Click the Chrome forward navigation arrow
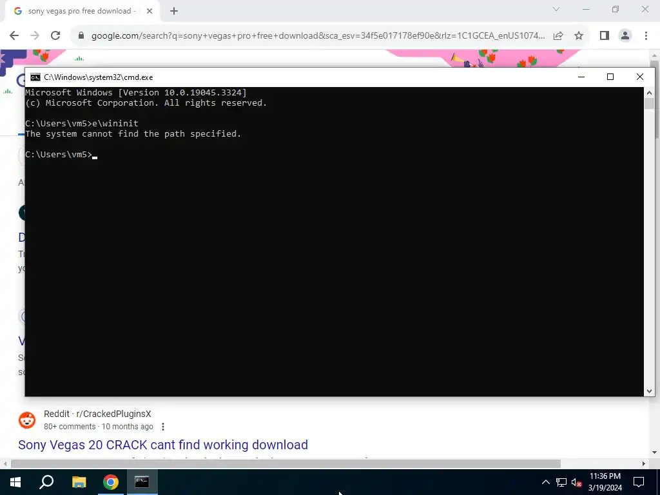Image resolution: width=660 pixels, height=495 pixels. 35,36
